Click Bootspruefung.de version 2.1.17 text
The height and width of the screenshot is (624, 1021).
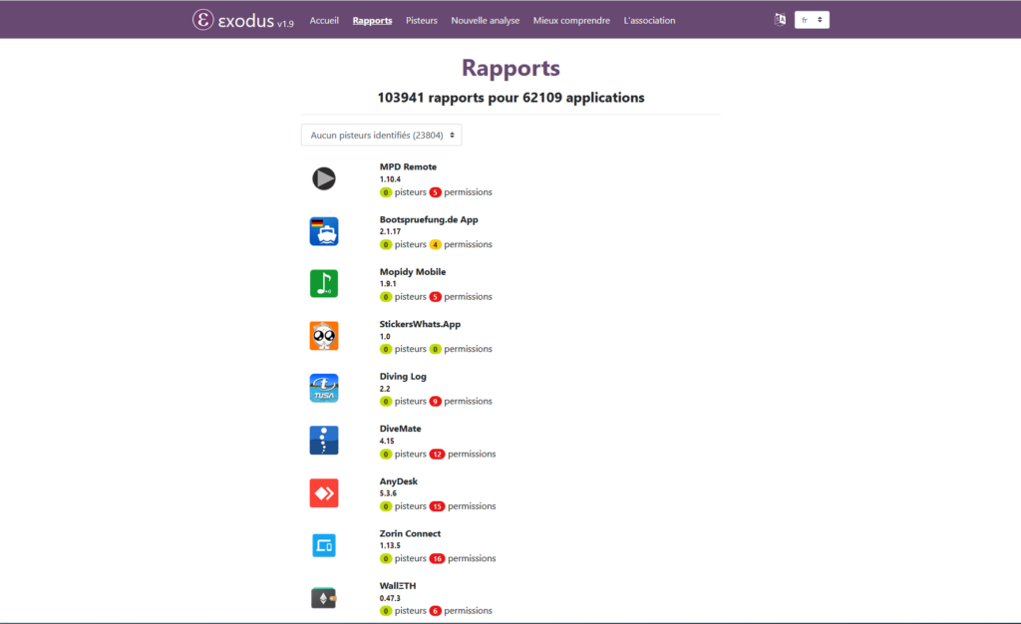[390, 231]
